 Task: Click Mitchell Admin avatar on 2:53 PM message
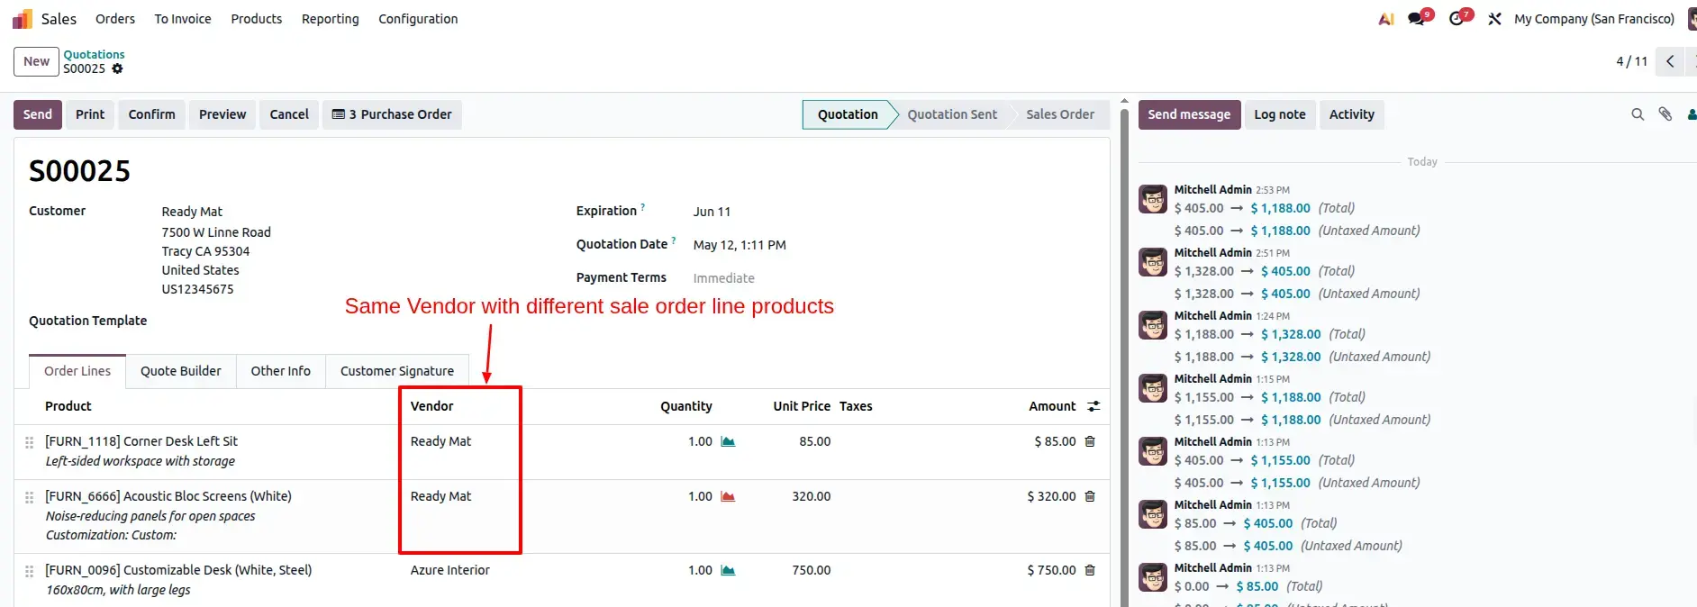[1153, 199]
